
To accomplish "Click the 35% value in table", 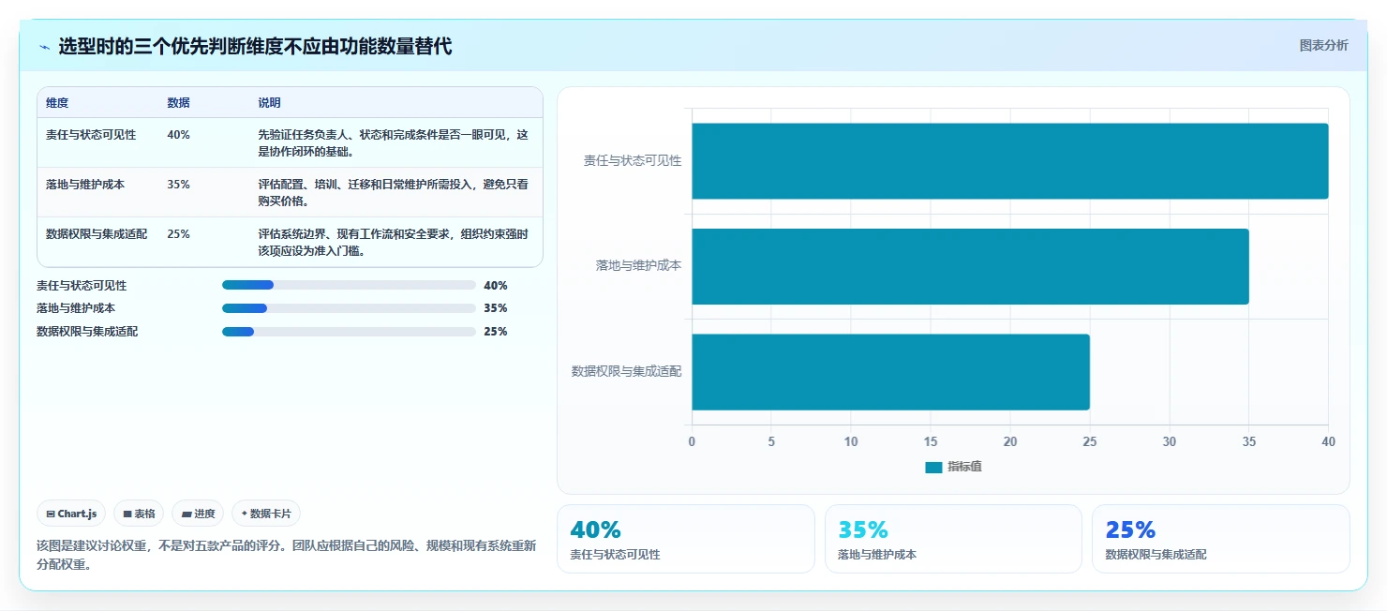I will pos(178,185).
